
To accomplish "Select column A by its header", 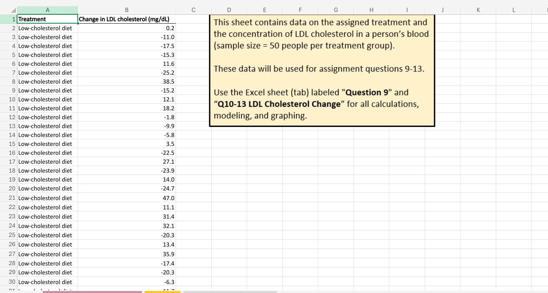I will (x=47, y=10).
